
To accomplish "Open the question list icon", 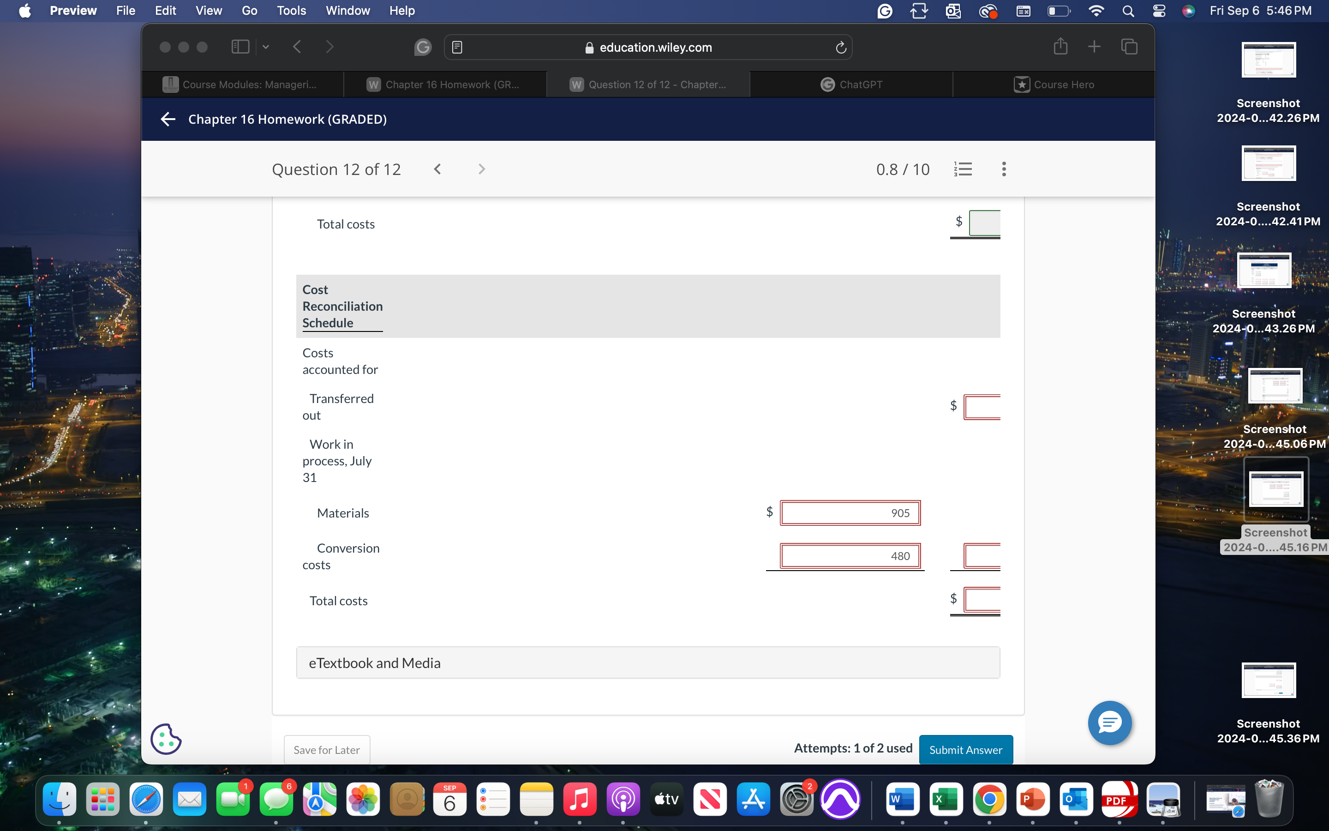I will 963,169.
